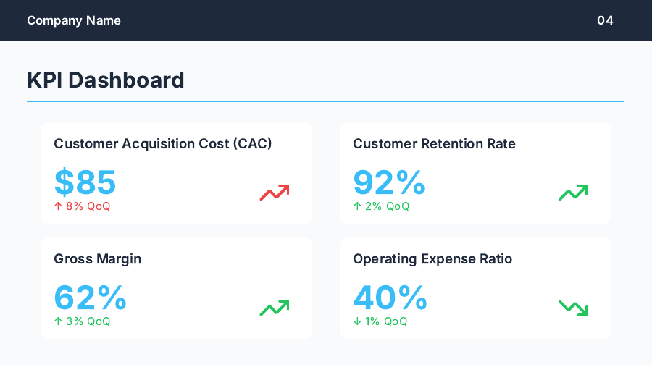
Task: Click the red up arrow beside 8% QoQ
Action: click(x=58, y=206)
